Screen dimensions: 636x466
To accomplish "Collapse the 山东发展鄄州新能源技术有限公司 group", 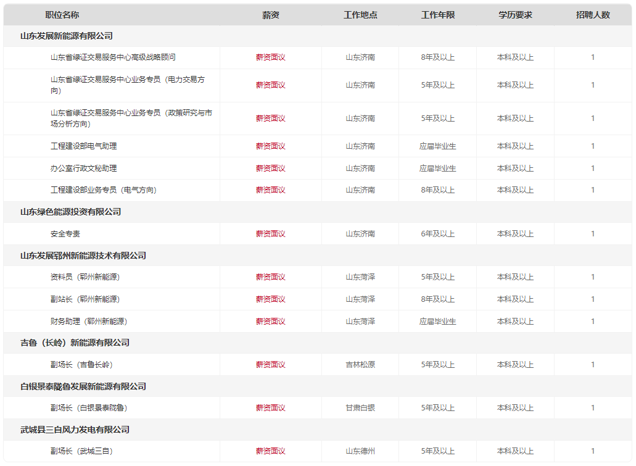I will (79, 256).
